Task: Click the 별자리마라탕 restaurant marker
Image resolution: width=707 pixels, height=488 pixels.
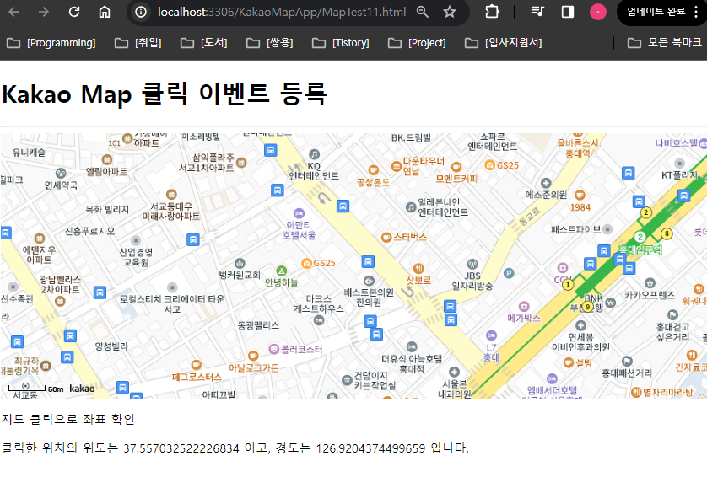Action: (x=636, y=392)
